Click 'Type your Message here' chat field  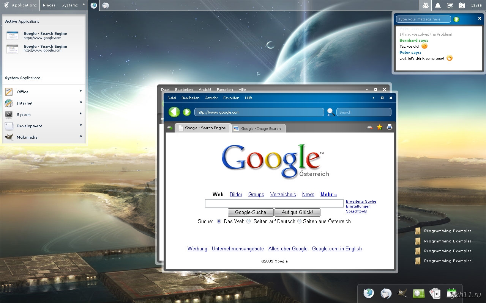[423, 19]
